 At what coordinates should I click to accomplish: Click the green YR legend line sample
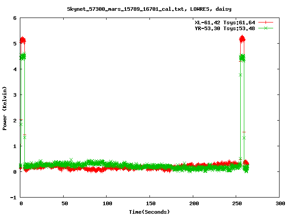tap(266, 28)
